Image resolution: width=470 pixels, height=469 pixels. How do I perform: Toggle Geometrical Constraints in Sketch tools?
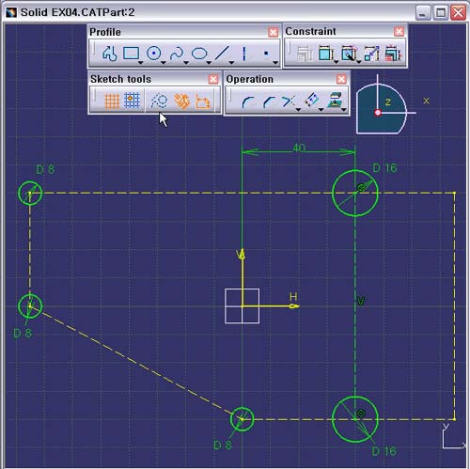(x=181, y=102)
